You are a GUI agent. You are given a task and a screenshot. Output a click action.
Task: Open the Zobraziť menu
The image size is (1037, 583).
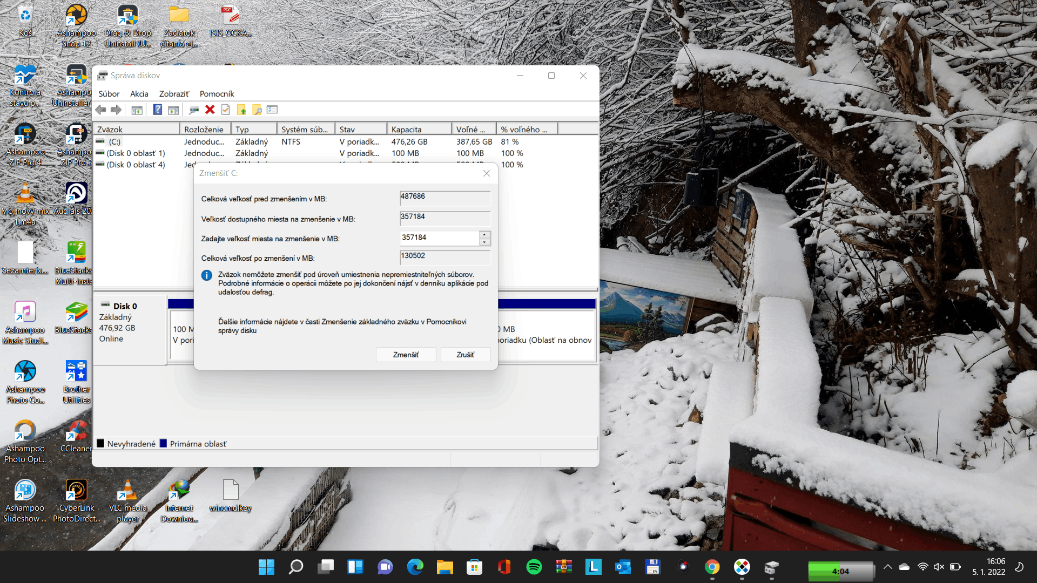(x=174, y=94)
